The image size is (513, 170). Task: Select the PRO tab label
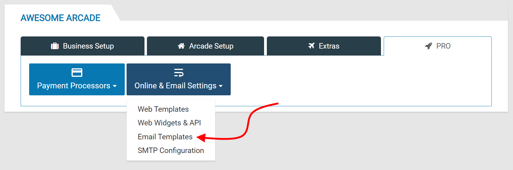443,46
